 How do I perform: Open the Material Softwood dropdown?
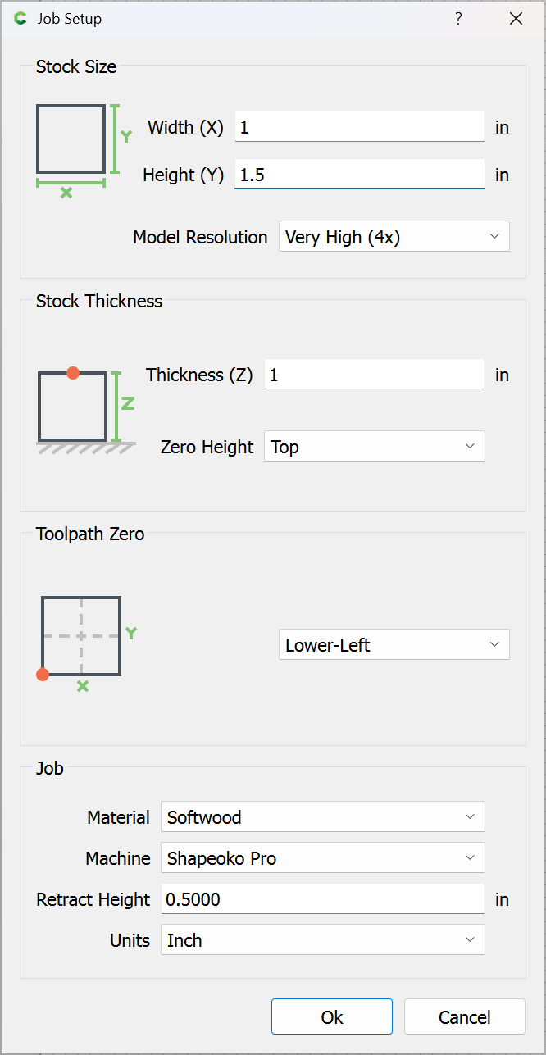[x=322, y=817]
